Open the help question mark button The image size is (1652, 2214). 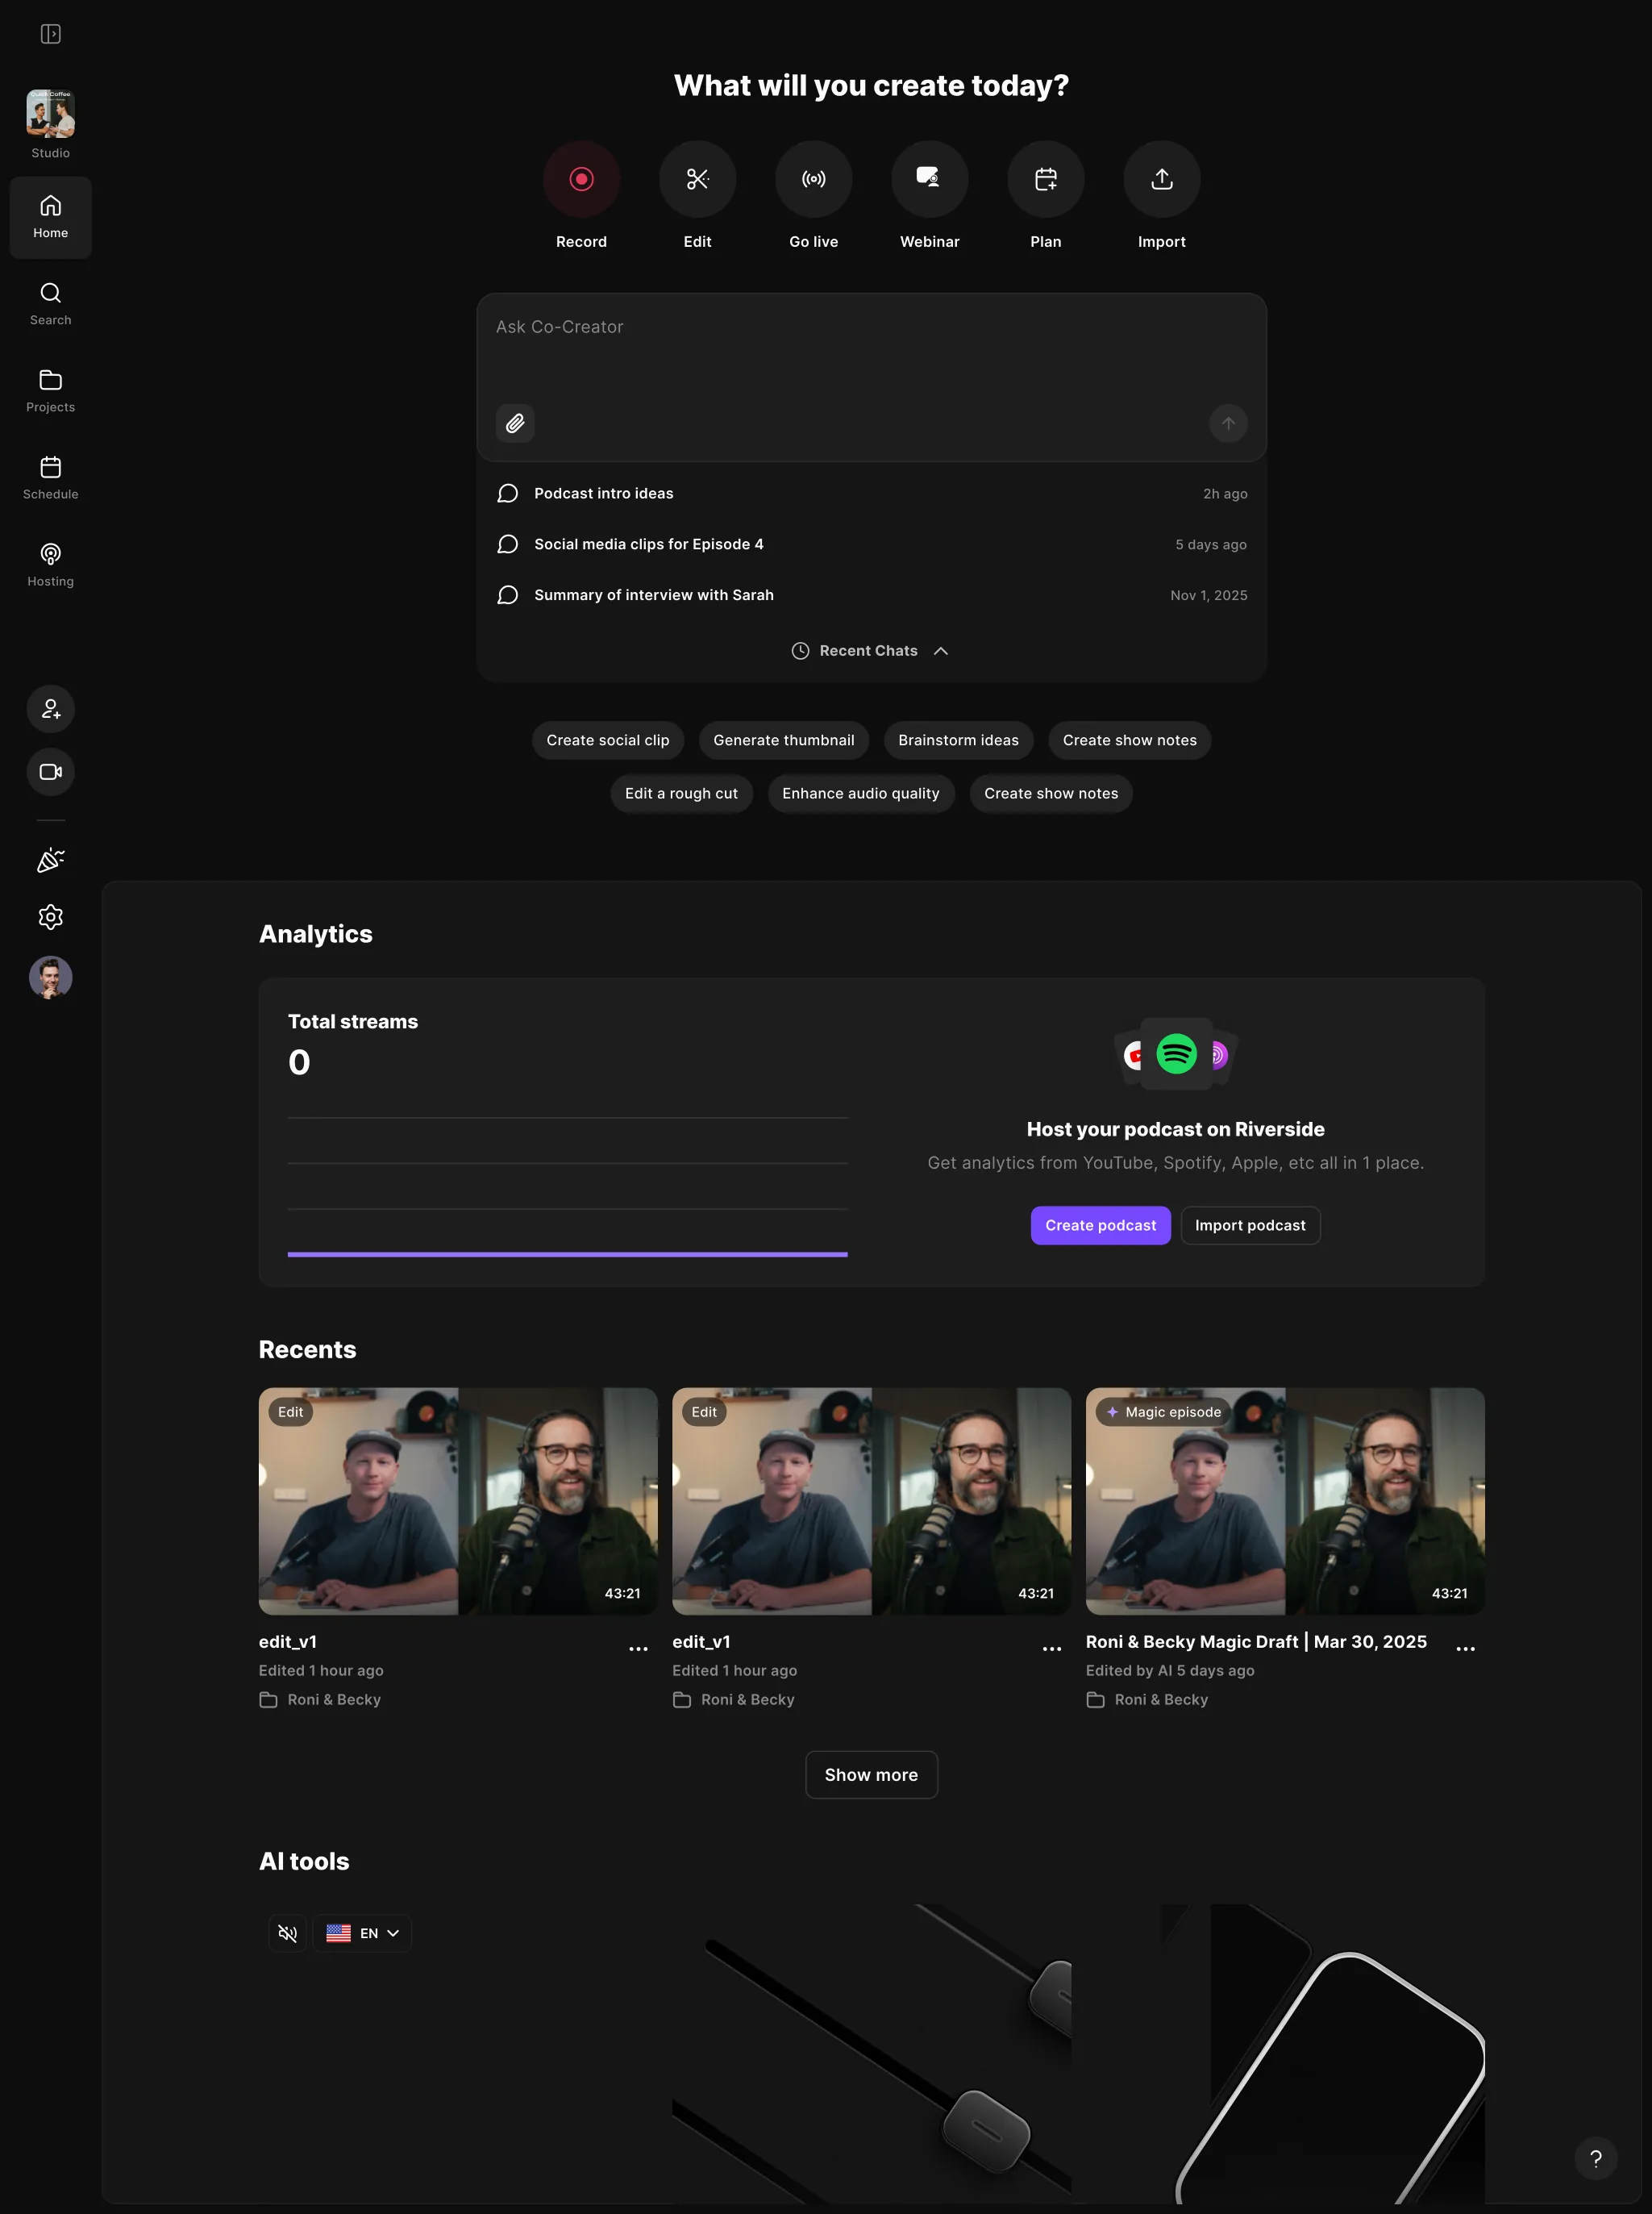1595,2158
